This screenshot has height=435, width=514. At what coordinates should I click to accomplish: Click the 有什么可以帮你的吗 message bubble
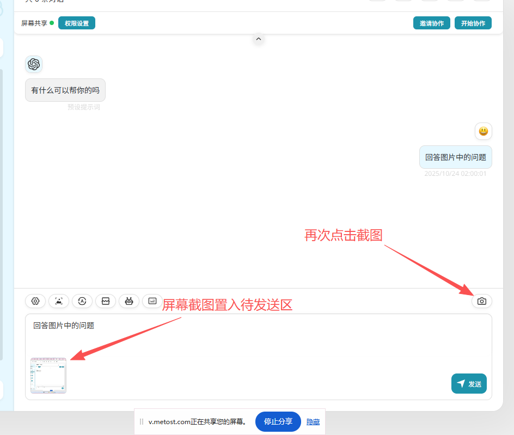65,90
